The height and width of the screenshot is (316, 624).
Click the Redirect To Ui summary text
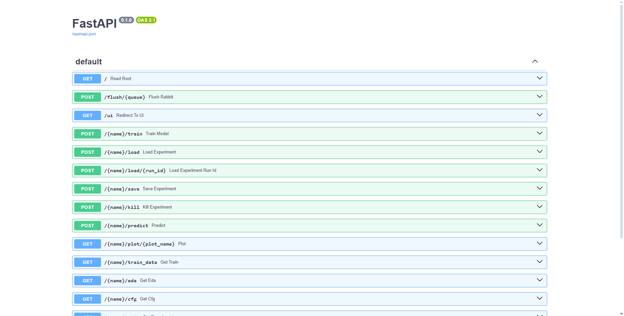pos(130,115)
